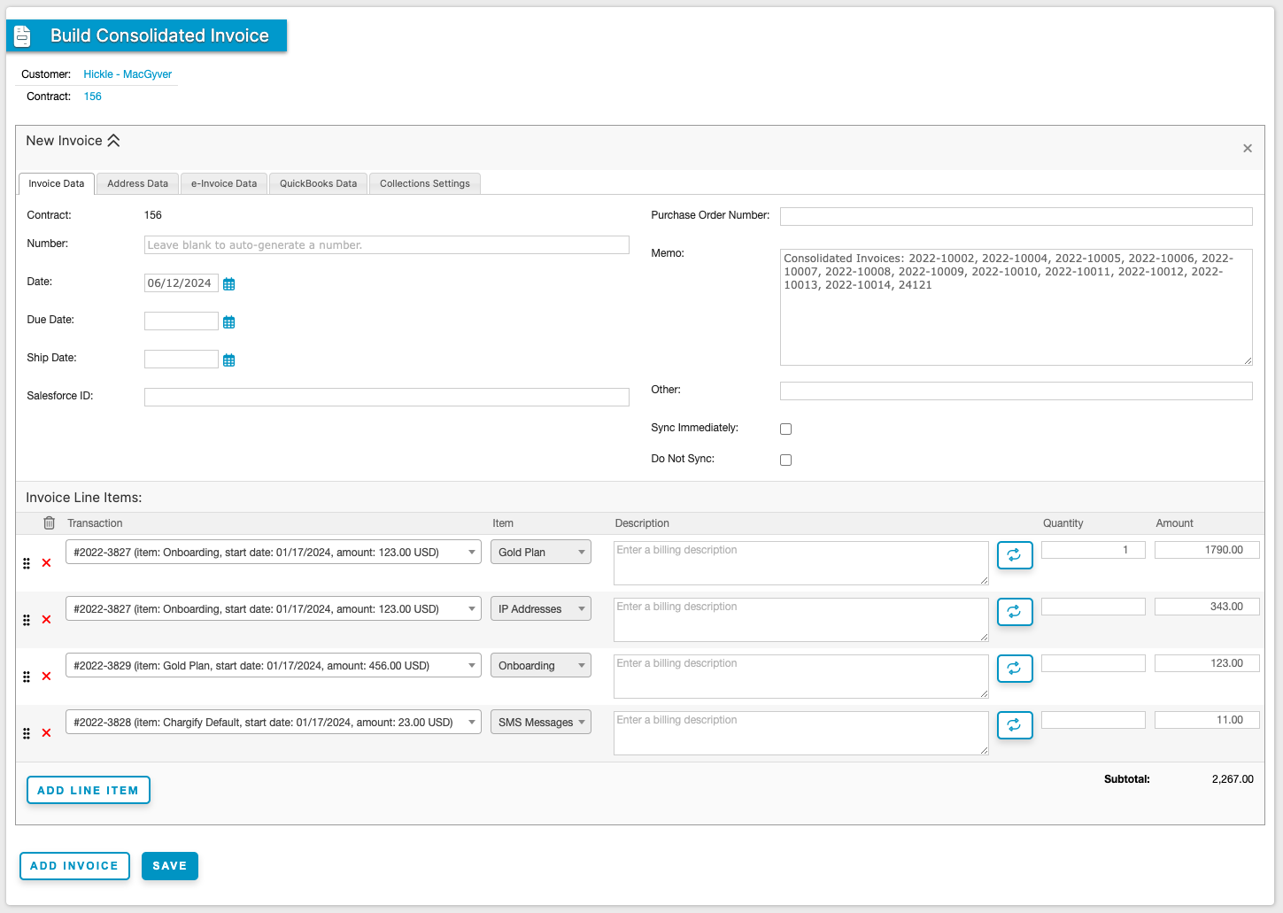Screen dimensions: 1283x913
Task: Refresh description for the SMS Messages line
Action: pyautogui.click(x=1015, y=725)
